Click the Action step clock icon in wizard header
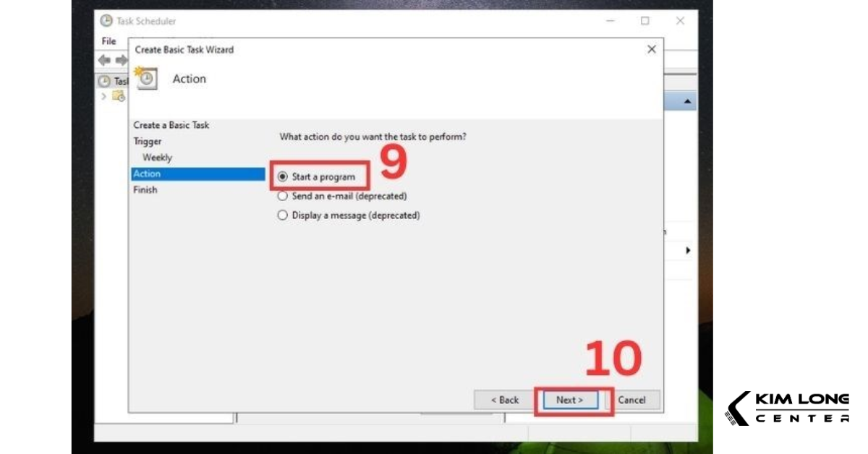Viewport: 868px width, 454px height. click(x=145, y=78)
